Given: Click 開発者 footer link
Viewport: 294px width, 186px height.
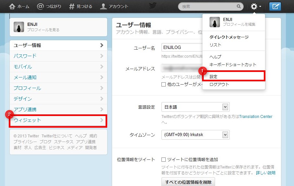Looking at the screenshot, I should coord(91,148).
